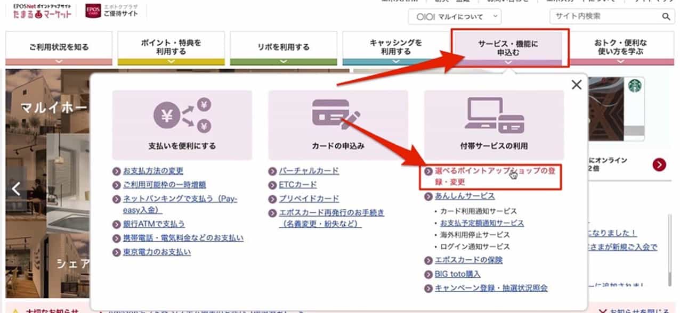Open プリペイドカード link
This screenshot has height=313, width=680.
(309, 199)
